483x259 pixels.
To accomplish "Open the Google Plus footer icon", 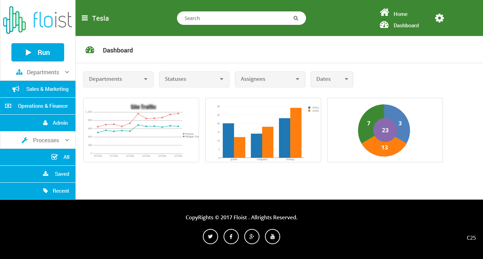I will (252, 237).
